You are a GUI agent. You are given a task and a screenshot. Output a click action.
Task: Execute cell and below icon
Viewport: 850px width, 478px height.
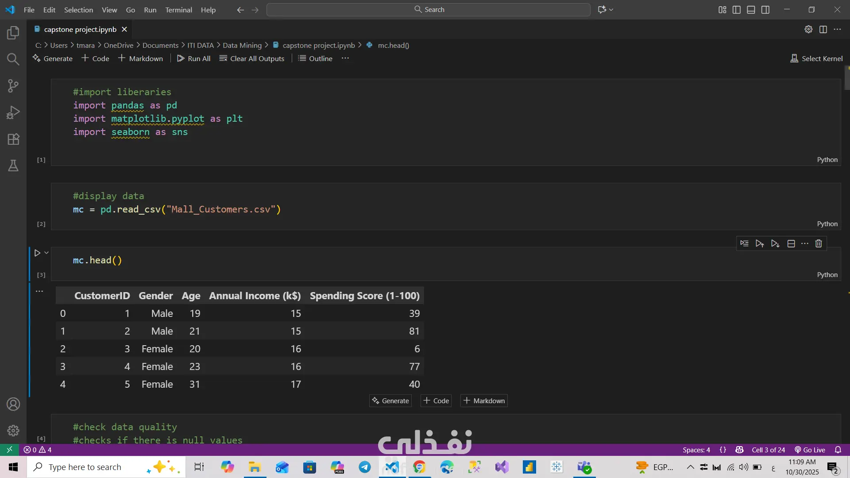tap(775, 243)
